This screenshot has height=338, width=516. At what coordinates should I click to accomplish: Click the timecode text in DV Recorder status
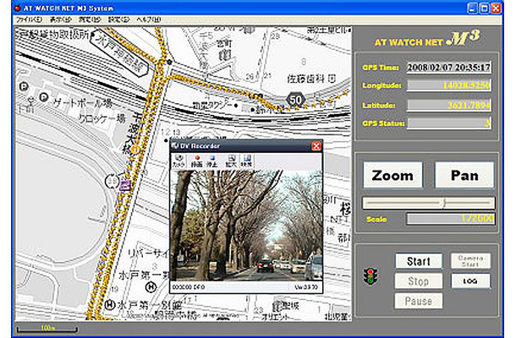(189, 287)
